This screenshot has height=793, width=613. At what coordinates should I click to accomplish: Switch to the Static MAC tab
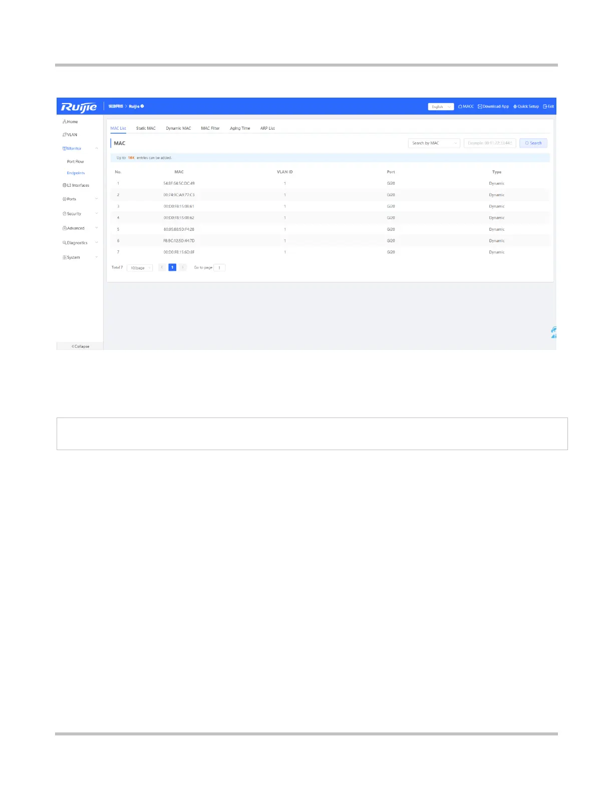pyautogui.click(x=146, y=129)
